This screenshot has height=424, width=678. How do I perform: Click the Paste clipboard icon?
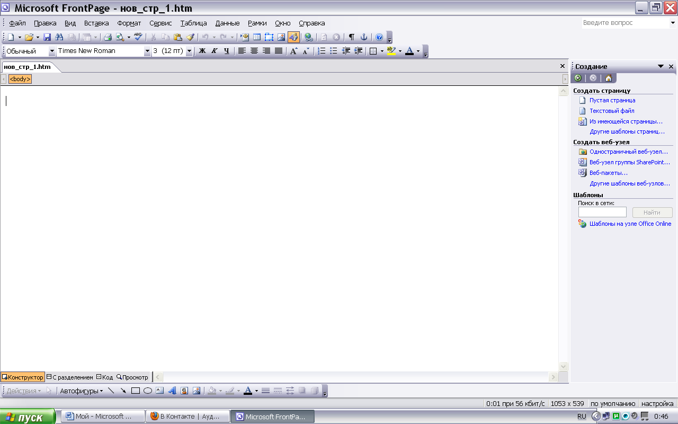(x=178, y=37)
